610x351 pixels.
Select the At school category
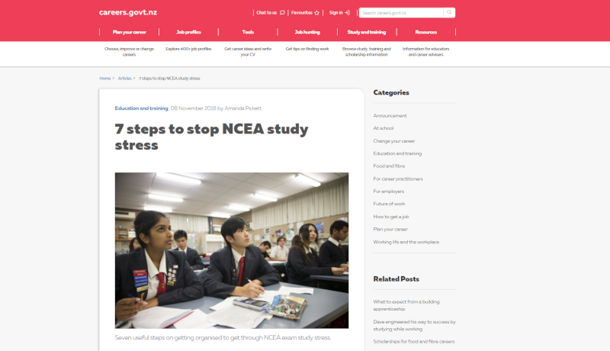pyautogui.click(x=384, y=128)
